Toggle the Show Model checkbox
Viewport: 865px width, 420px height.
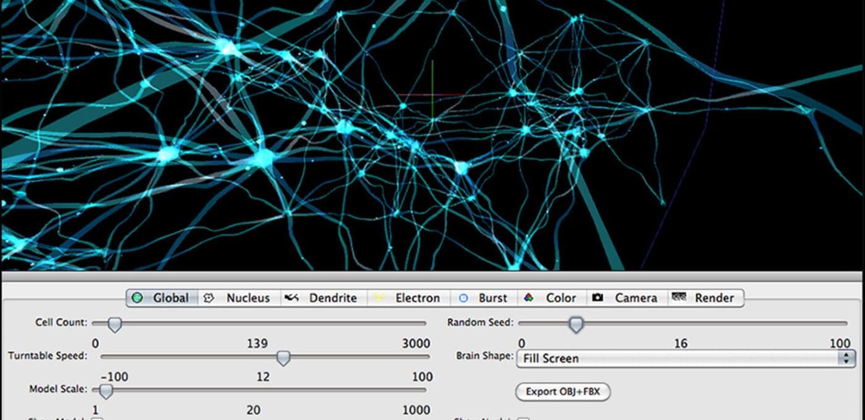point(97,418)
